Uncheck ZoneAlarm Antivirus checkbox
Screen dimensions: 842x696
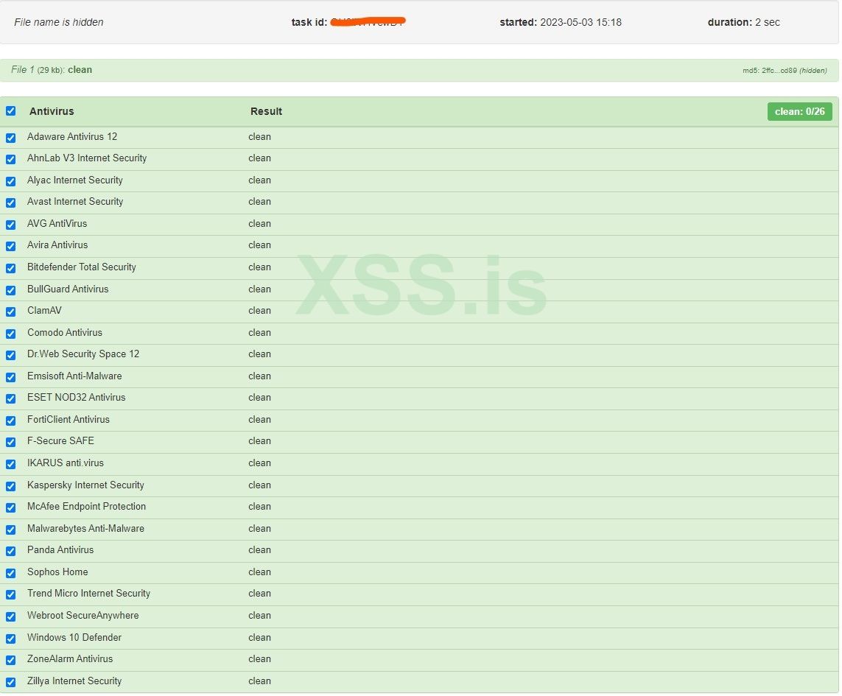pos(11,661)
